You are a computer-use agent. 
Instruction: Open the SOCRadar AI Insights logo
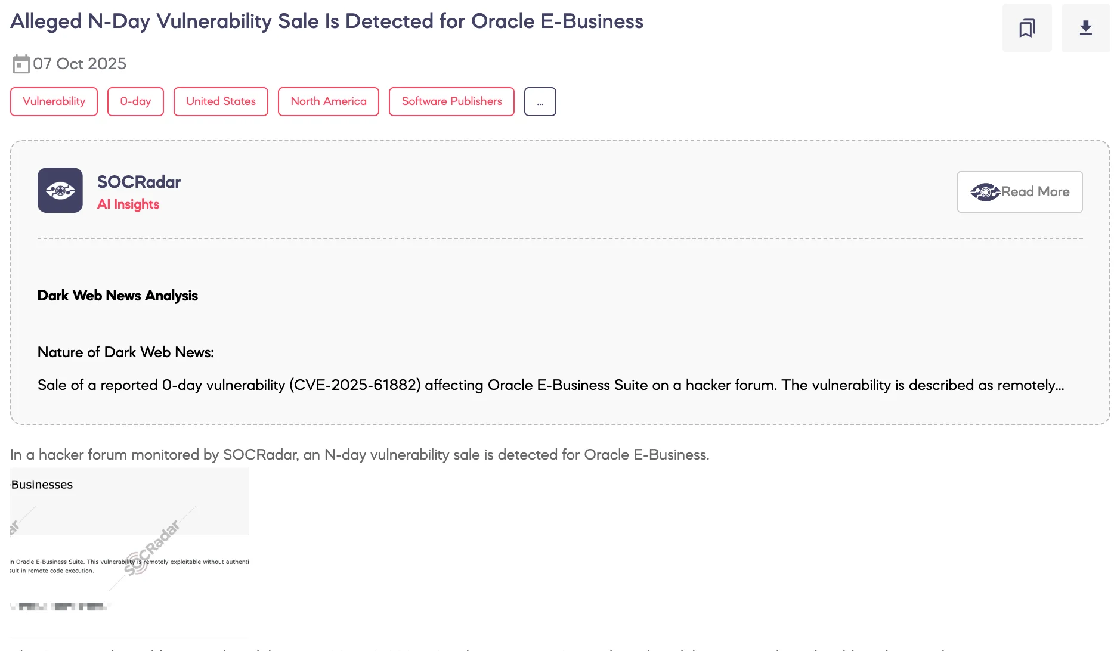tap(60, 190)
